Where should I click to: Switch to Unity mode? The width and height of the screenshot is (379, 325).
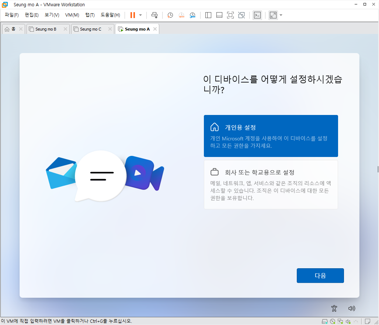[241, 15]
